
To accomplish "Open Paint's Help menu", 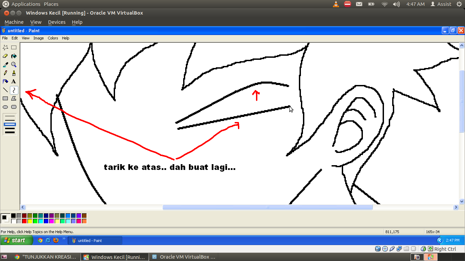I will coord(65,38).
